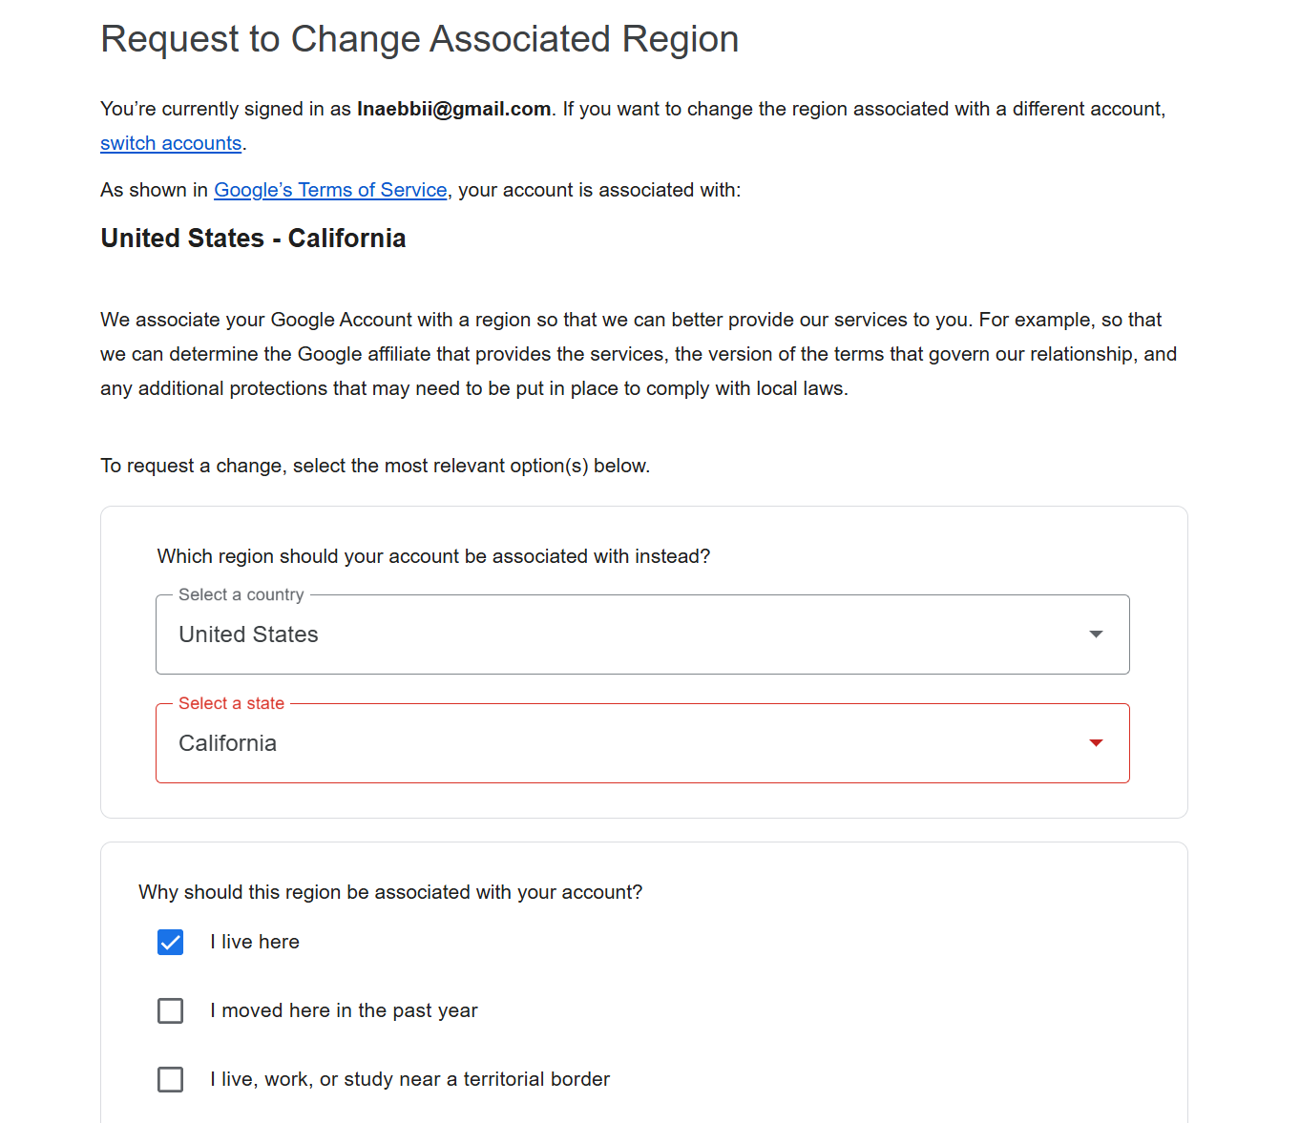
Task: Uncheck the "I live here" checkbox
Action: tap(171, 943)
